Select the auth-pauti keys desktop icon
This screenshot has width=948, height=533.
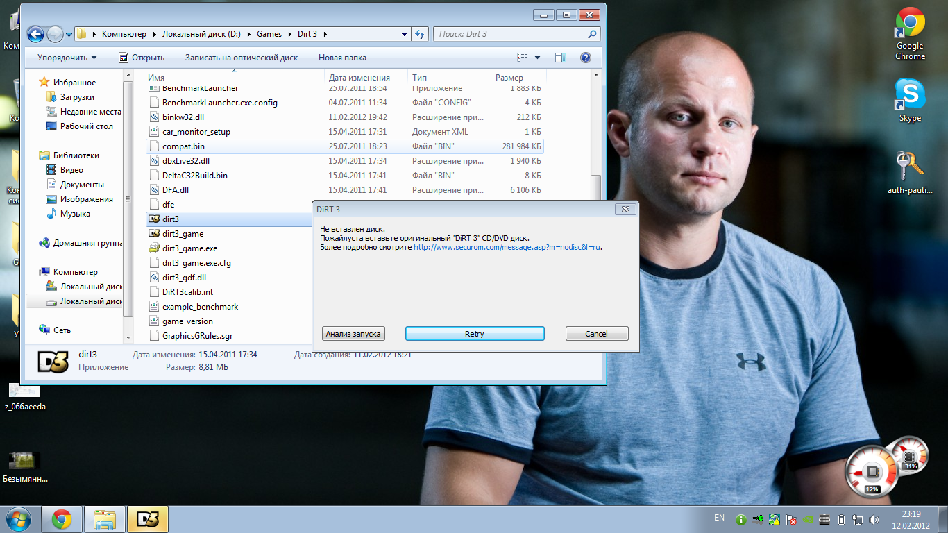(x=910, y=174)
